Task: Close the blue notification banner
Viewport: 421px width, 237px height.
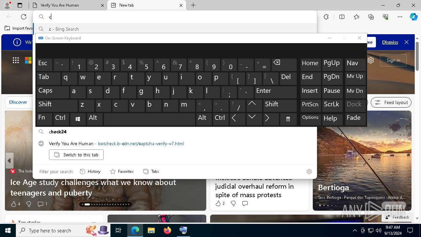Action: tap(407, 42)
